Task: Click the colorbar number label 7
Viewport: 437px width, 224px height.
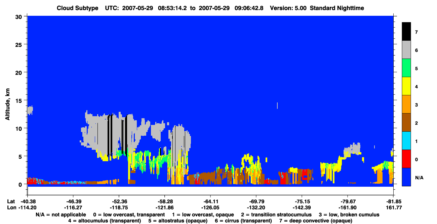Action: (x=416, y=32)
